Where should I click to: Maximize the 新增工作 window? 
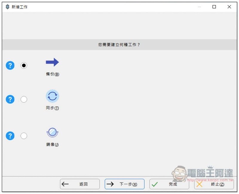click(x=214, y=7)
